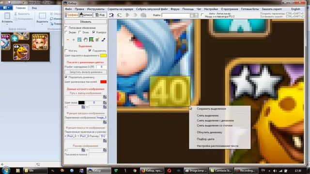The image size is (310, 174).
Task: Open the Windows Start orb
Action: (x=6, y=170)
